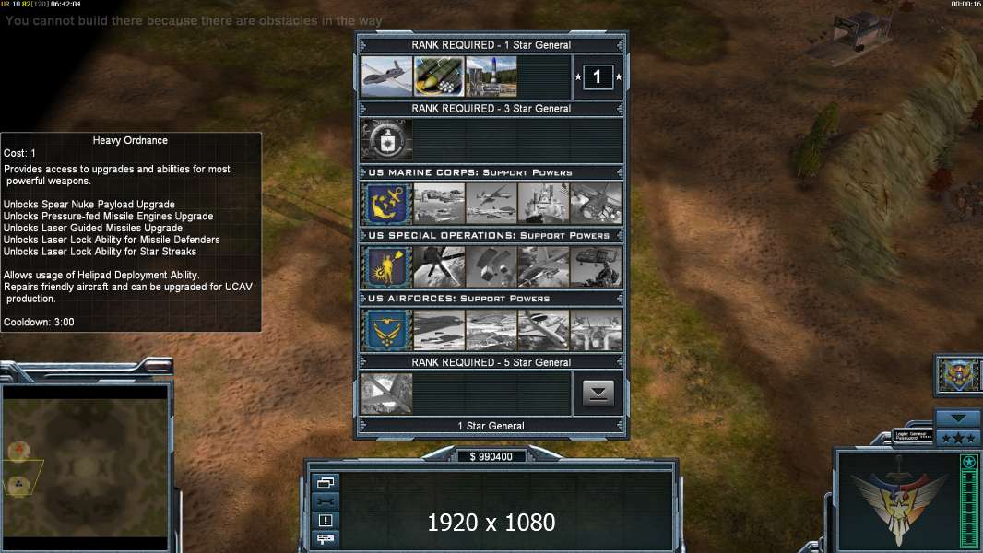Click the eagle rank badge icon
Viewport: 983px width, 553px height.
point(958,374)
